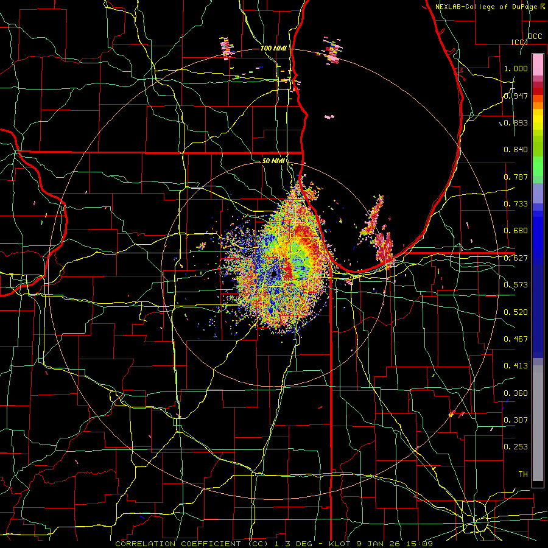Select the 0.307 legend value
548x548 pixels.
516,420
